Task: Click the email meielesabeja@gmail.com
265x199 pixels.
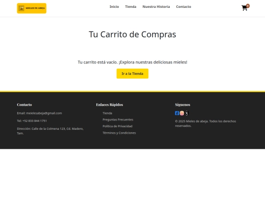Action: pyautogui.click(x=44, y=113)
